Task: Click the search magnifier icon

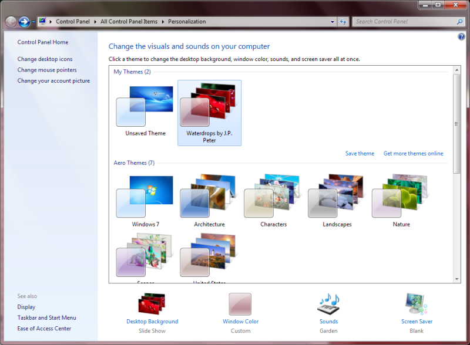Action: pyautogui.click(x=459, y=22)
